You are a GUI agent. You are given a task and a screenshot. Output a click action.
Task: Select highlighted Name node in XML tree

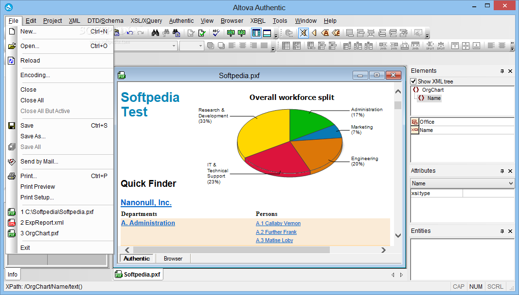(x=433, y=98)
